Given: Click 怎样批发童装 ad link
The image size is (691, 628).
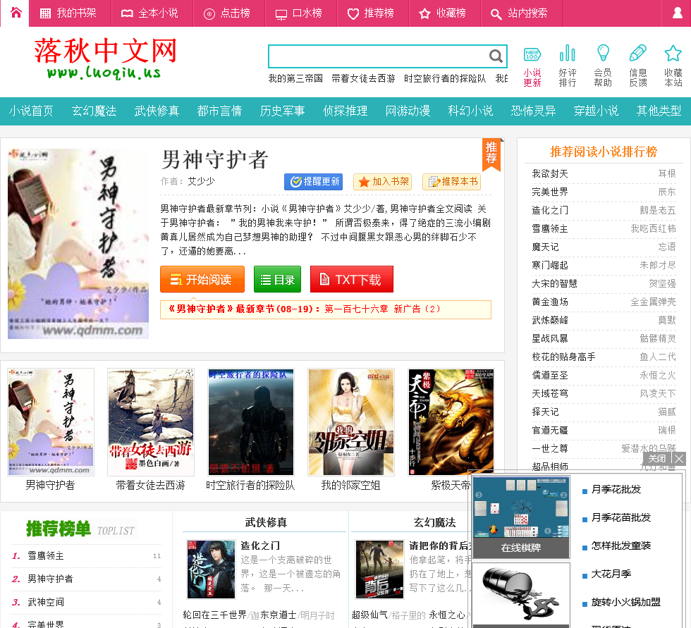Looking at the screenshot, I should [621, 546].
